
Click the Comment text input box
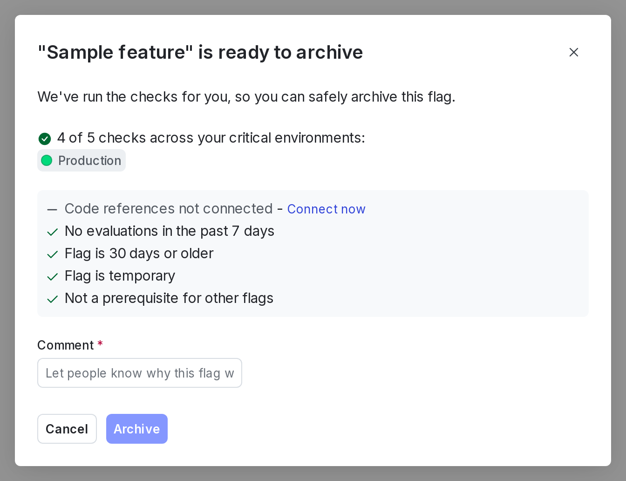point(140,373)
